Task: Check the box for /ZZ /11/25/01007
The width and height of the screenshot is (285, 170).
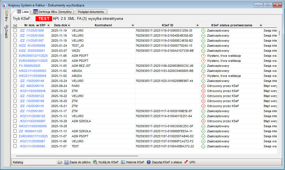Action: [x=15, y=41]
